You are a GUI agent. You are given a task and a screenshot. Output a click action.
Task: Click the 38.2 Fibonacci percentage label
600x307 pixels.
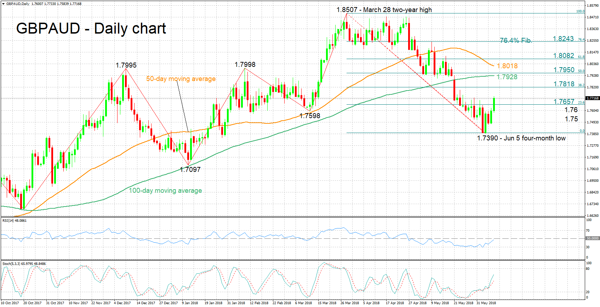[581, 85]
